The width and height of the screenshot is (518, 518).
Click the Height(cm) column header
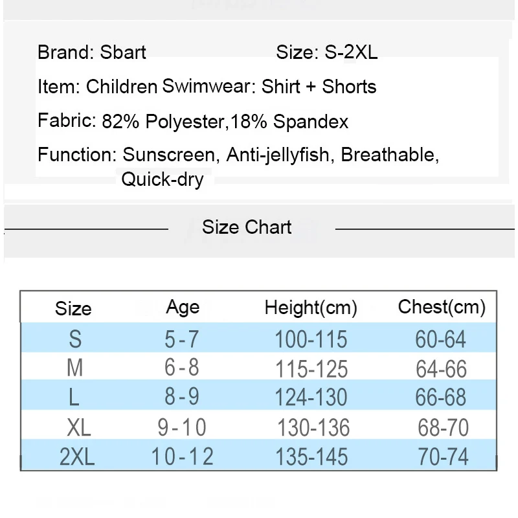click(x=311, y=308)
